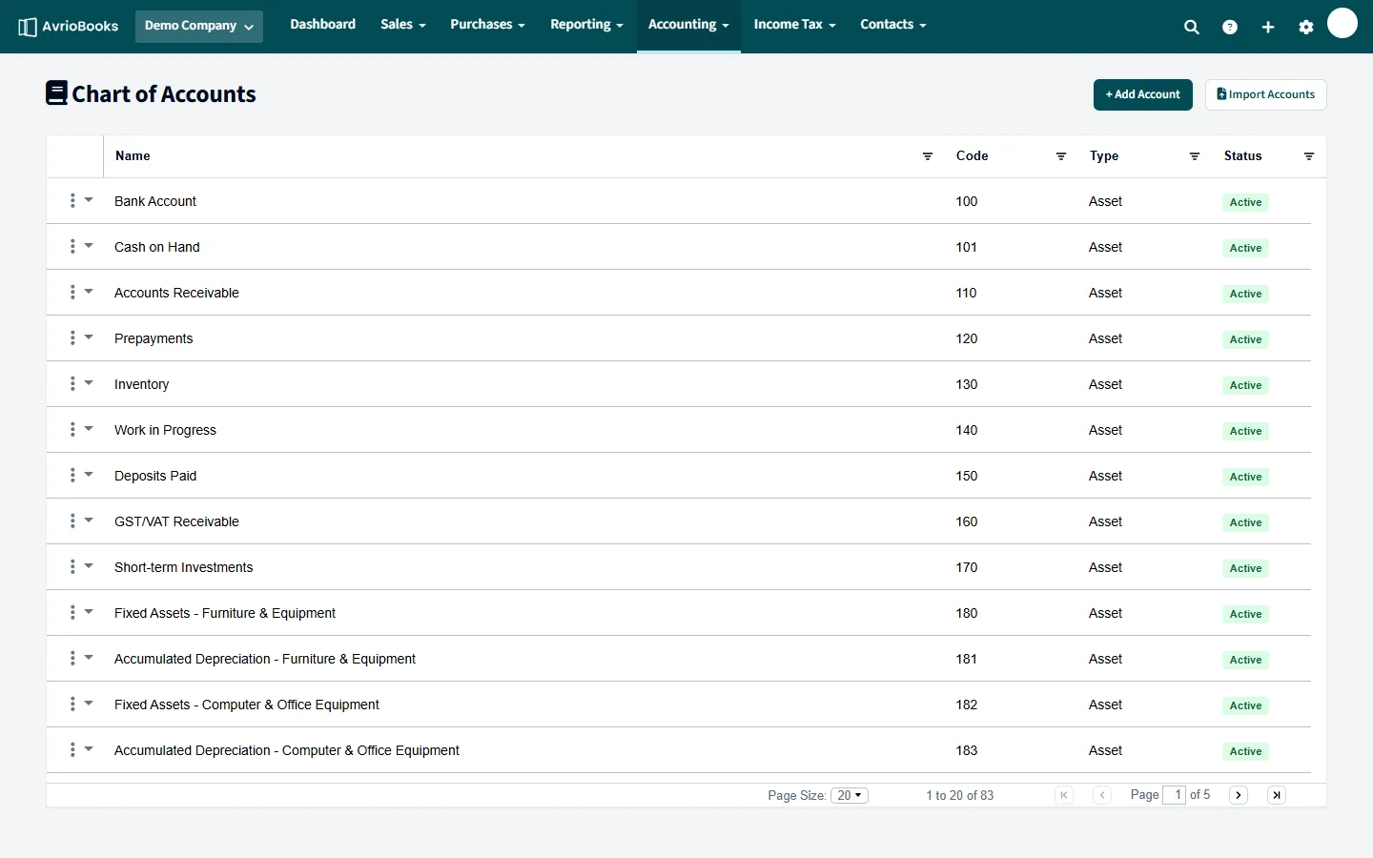The image size is (1373, 858).
Task: Sort by the Status column header
Action: [x=1243, y=156]
